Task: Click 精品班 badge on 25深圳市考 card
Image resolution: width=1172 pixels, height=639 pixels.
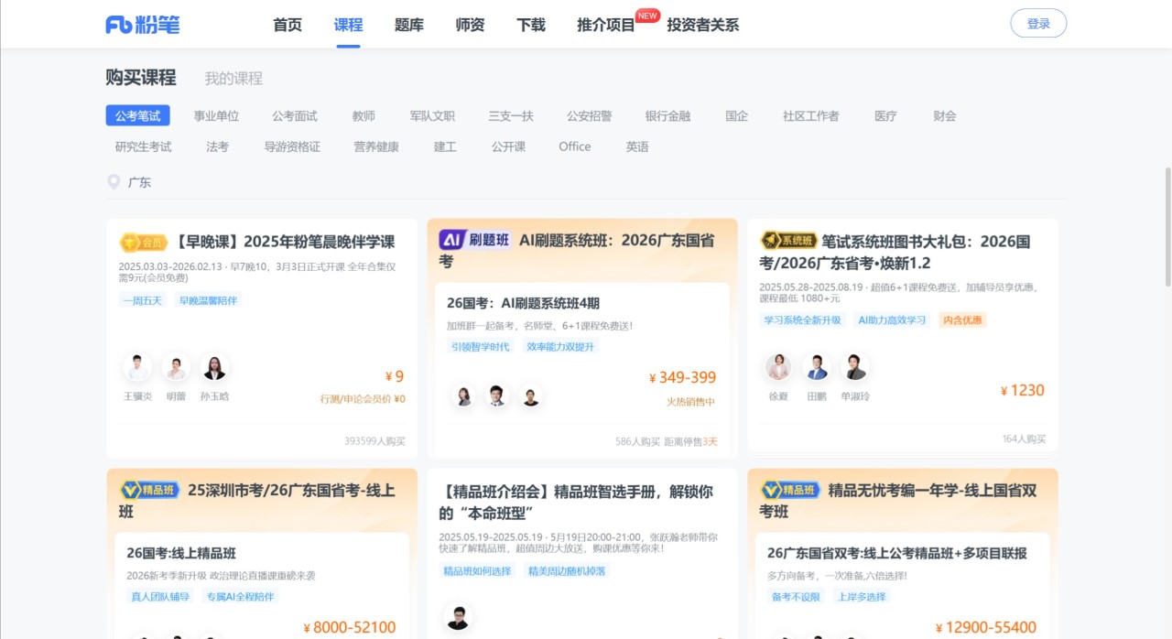Action: coord(148,490)
